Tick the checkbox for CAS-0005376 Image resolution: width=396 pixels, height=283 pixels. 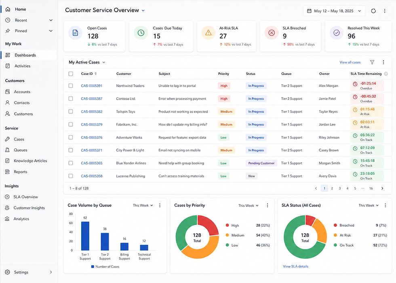click(71, 137)
